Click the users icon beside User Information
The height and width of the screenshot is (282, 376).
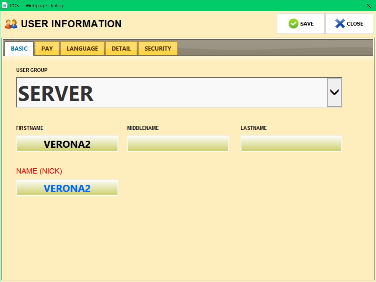(x=11, y=24)
